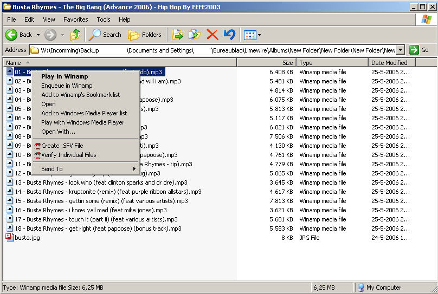This screenshot has height=294, width=438.
Task: Select the busta.jpg file name
Action: pos(27,238)
